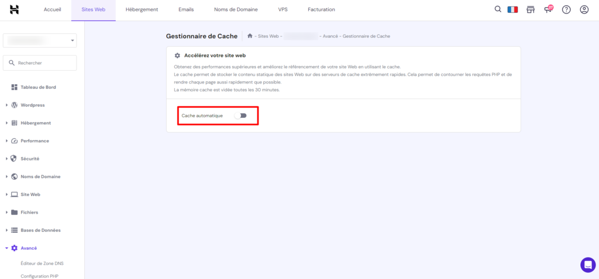Click the Fichiers folder icon
This screenshot has width=599, height=279.
[x=15, y=212]
